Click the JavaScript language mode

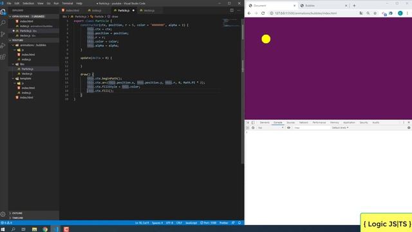(191, 223)
